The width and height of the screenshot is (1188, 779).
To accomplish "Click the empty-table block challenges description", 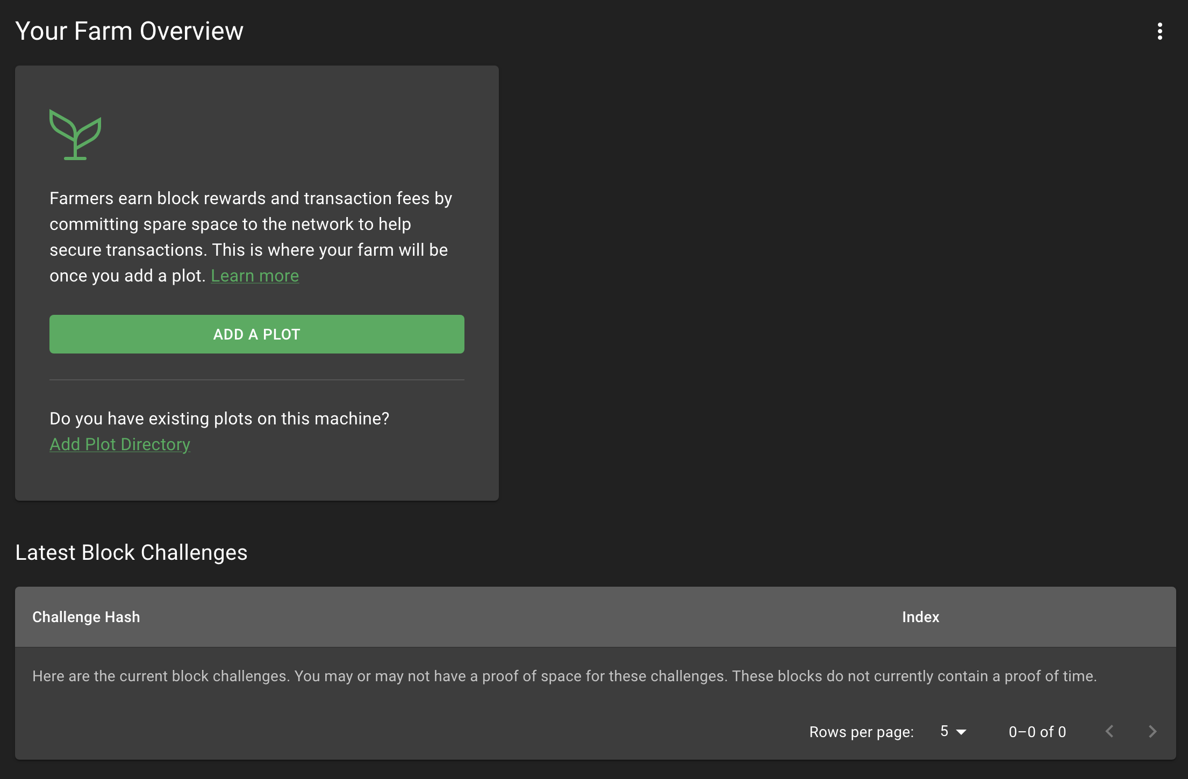I will pos(564,676).
